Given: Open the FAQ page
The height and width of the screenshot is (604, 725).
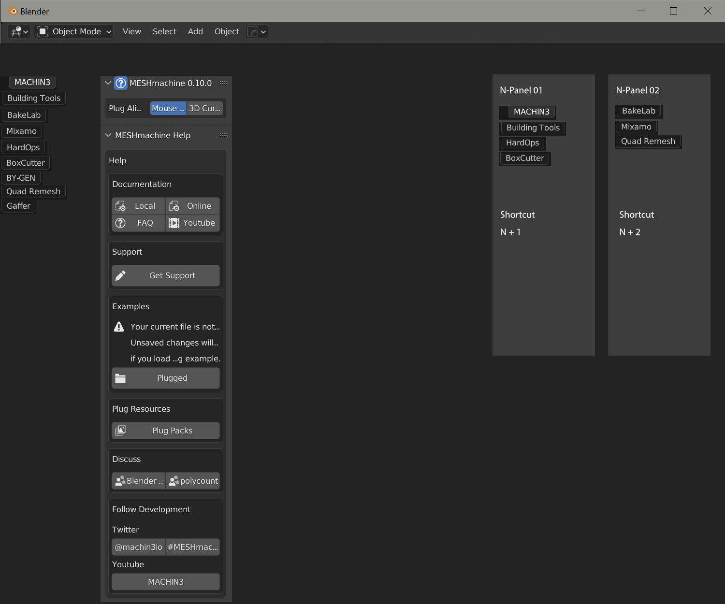Looking at the screenshot, I should point(139,223).
